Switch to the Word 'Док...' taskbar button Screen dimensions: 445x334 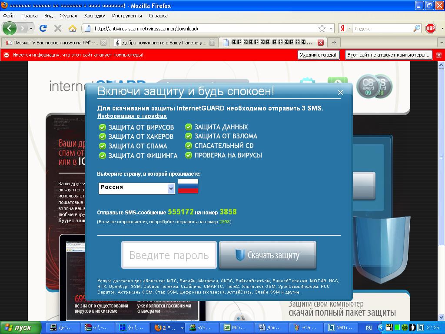[x=271, y=327]
